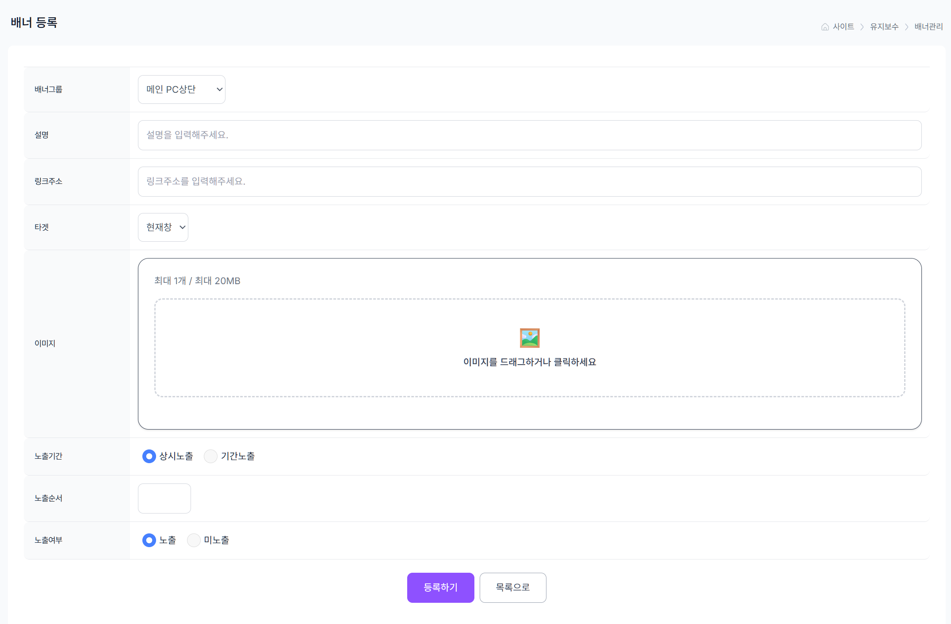Choose 노출 radio button

[x=149, y=540]
